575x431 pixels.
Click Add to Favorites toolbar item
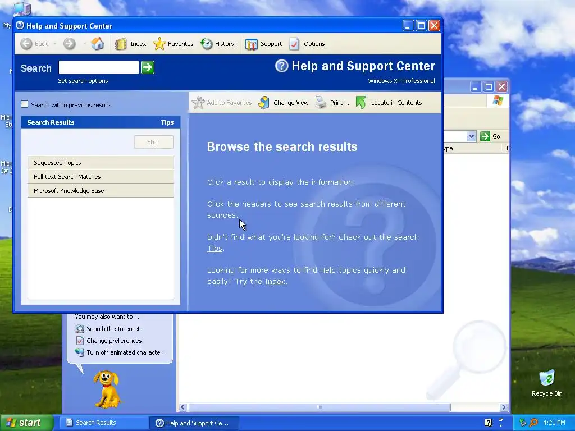[221, 103]
